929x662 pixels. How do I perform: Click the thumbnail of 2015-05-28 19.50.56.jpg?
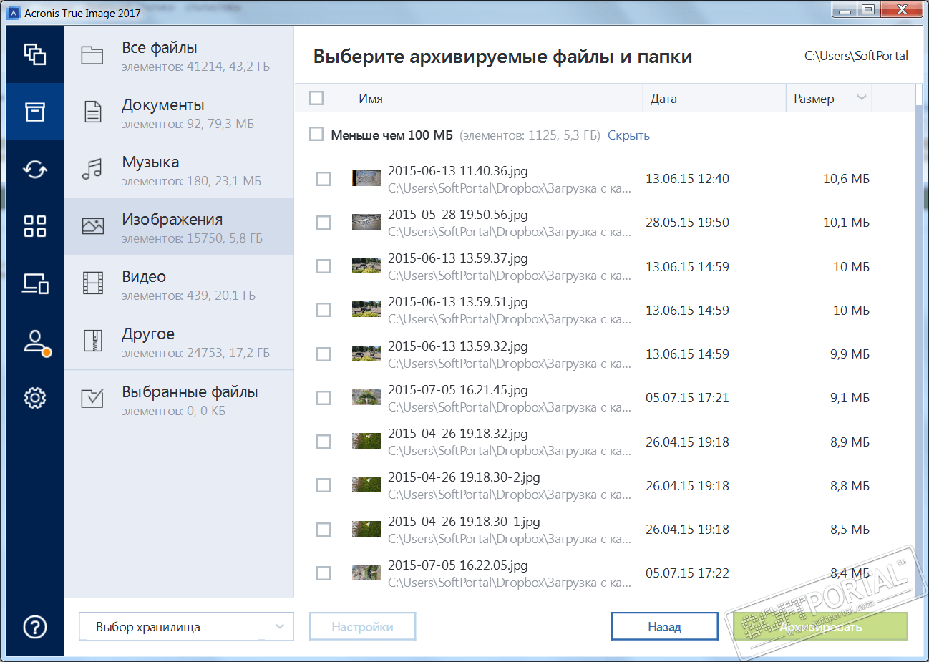(x=366, y=222)
